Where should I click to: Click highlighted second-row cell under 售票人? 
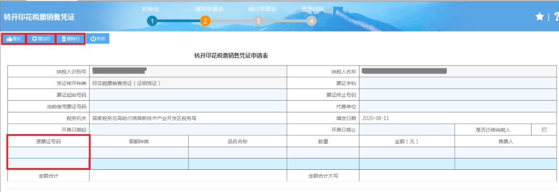pyautogui.click(x=506, y=164)
